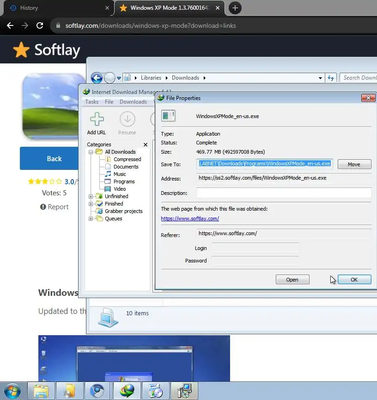The image size is (377, 400).
Task: Expand the Unfinished category
Action: 91,196
